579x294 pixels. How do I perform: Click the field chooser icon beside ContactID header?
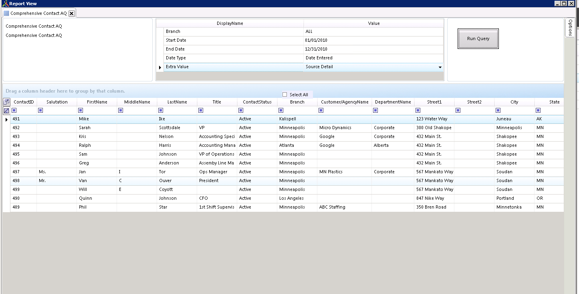(x=6, y=102)
